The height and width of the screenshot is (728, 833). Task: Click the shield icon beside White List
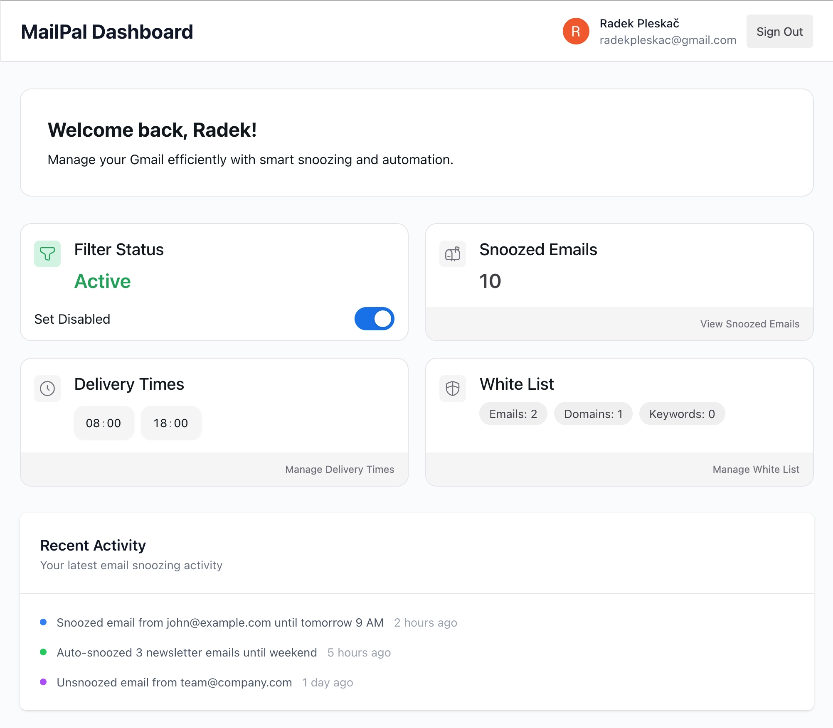(453, 389)
